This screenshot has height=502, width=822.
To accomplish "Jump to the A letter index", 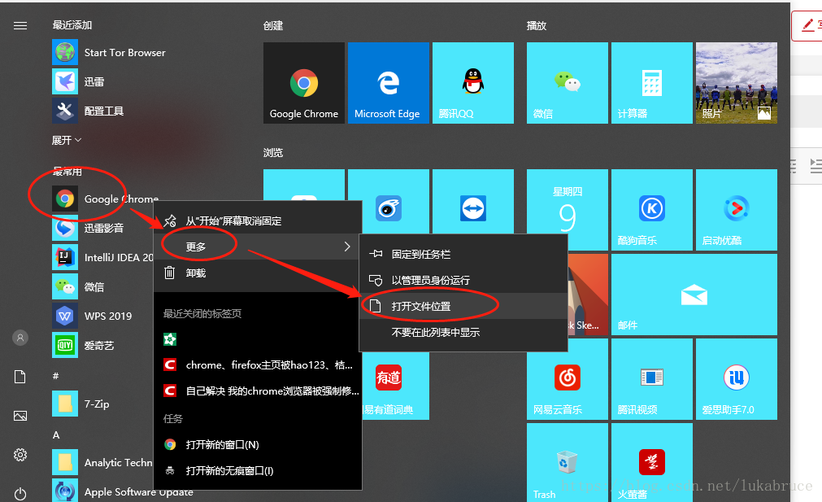I will click(56, 434).
